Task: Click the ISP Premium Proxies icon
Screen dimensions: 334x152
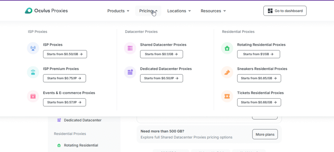Action: click(x=33, y=72)
